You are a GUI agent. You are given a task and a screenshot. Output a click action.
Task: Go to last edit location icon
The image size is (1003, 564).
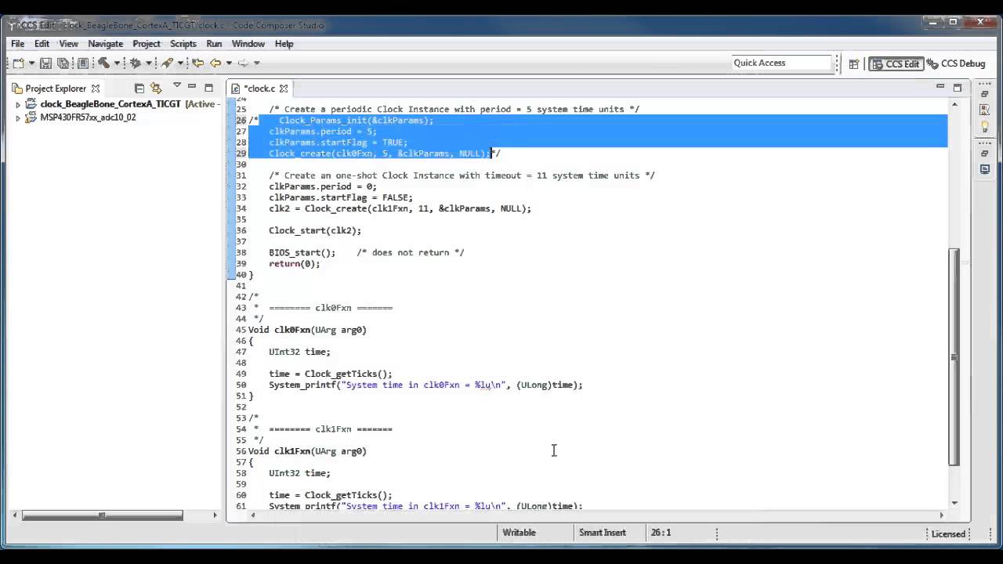coord(197,63)
